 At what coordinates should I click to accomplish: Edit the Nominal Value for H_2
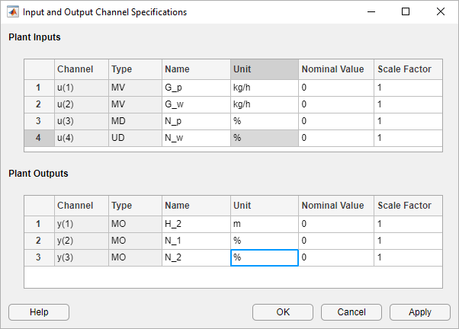335,224
